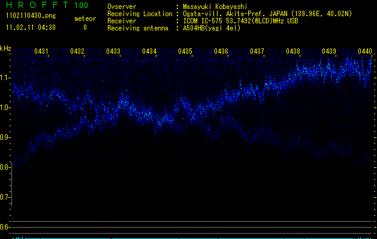Click the 0439 time marker
The height and width of the screenshot is (239, 377).
[329, 51]
